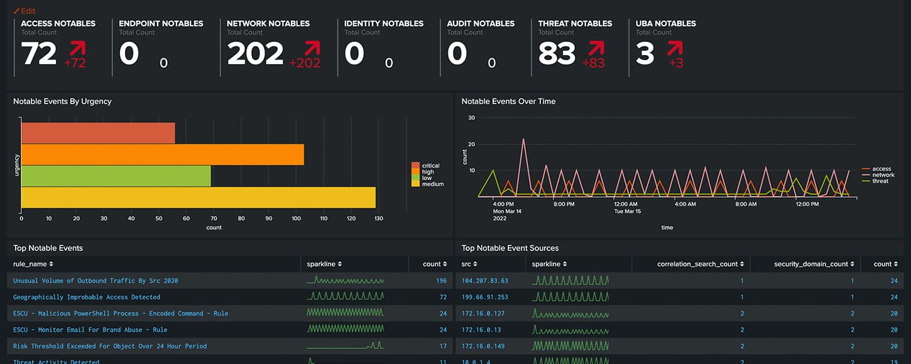Open the Audit Notables total count 0

[x=457, y=54]
